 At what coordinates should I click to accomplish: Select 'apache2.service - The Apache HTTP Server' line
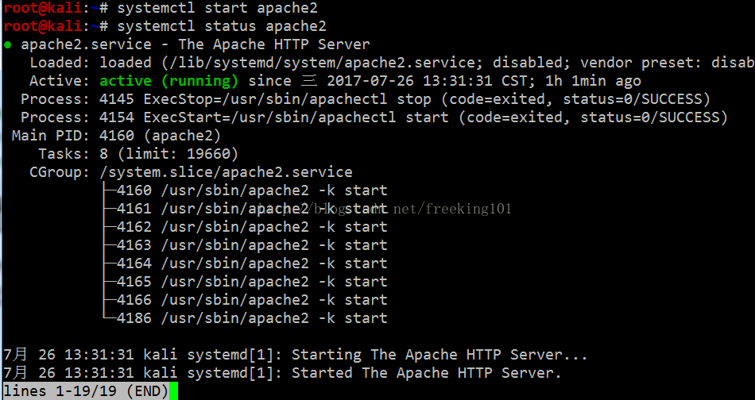click(x=195, y=44)
